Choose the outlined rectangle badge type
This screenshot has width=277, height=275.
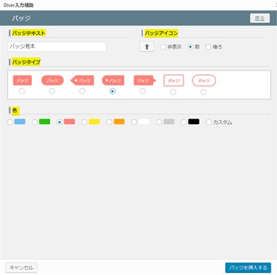pos(173,92)
